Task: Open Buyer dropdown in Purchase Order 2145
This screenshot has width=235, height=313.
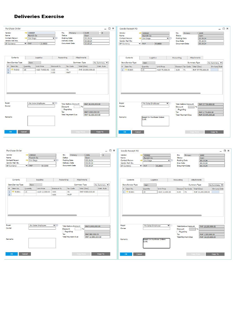Action: click(x=53, y=103)
